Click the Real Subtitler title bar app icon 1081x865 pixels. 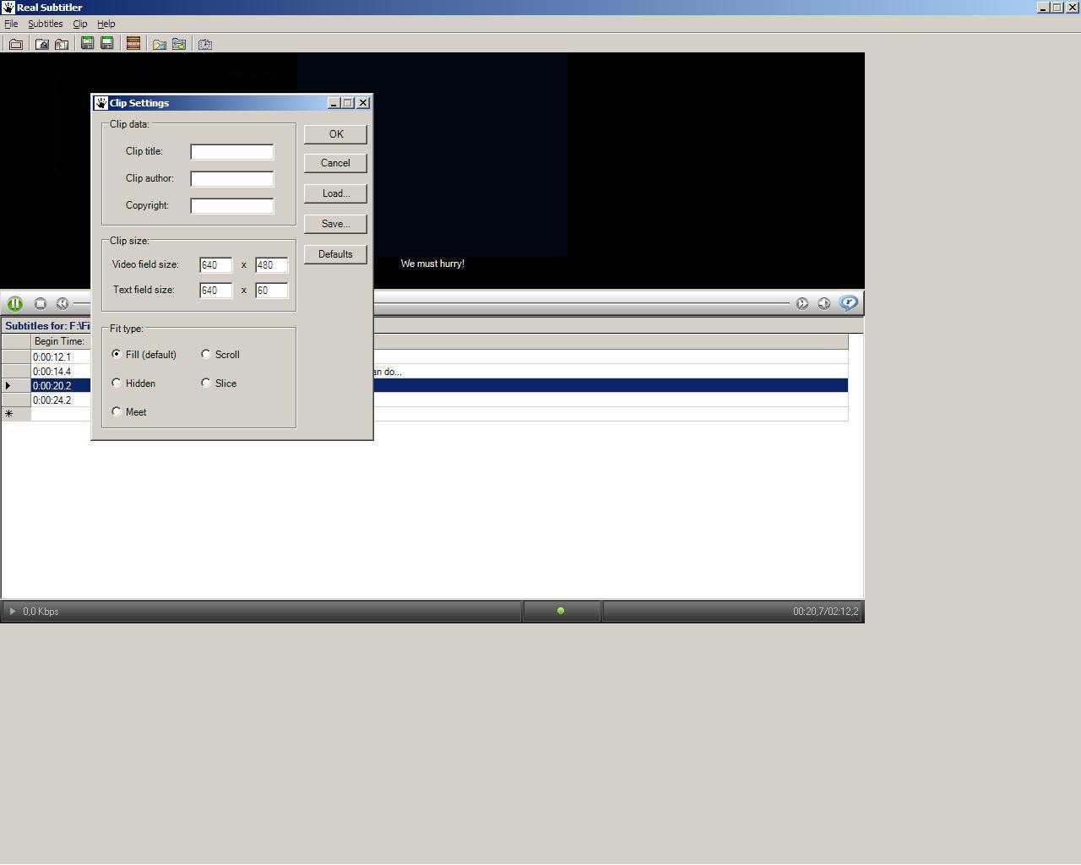click(x=8, y=7)
